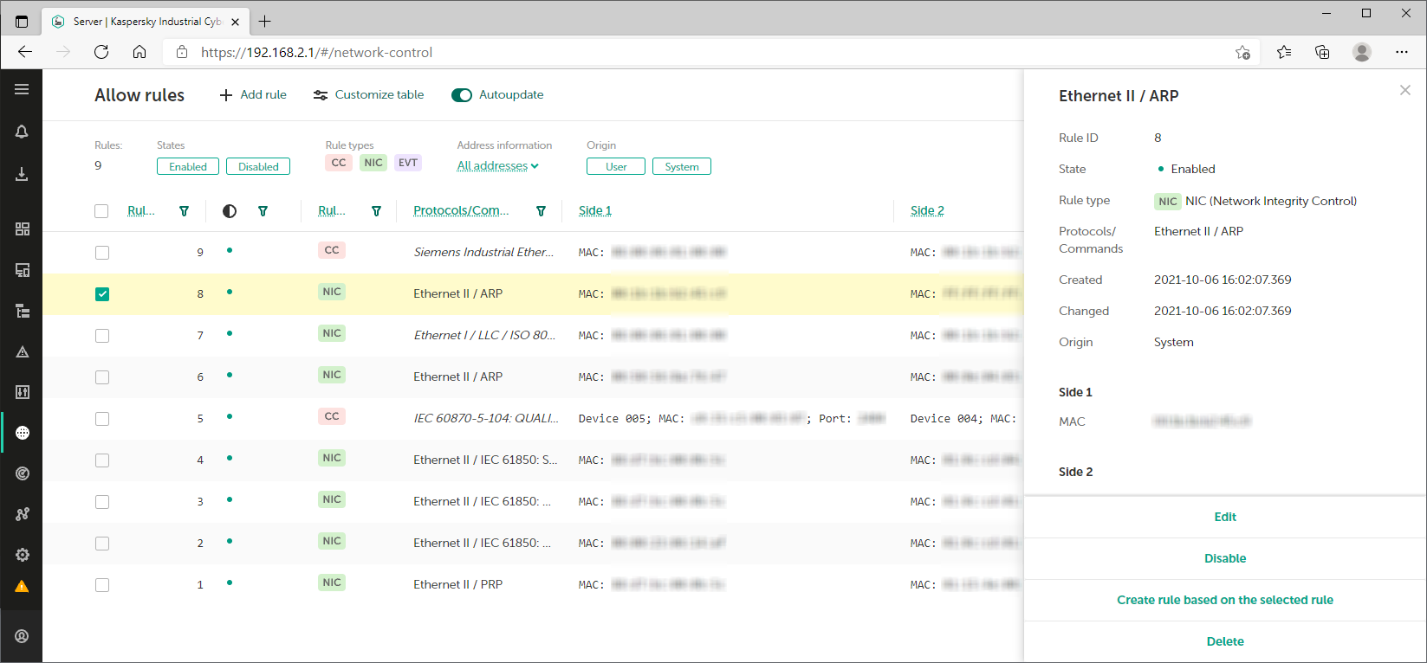Expand the hamburger menu at top left
Viewport: 1427px width, 663px height.
[x=22, y=89]
